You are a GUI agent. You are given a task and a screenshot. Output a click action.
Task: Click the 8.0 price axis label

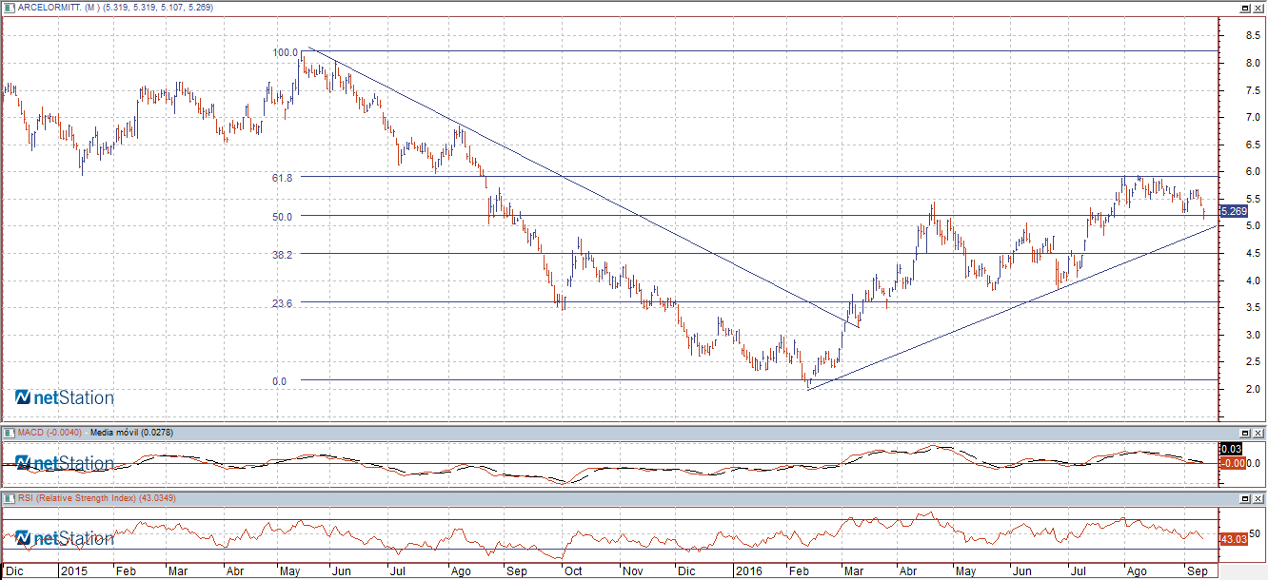pos(1253,63)
